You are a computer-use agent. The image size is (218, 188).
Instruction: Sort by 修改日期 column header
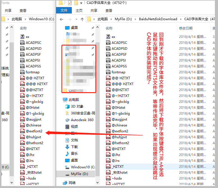point(186,28)
